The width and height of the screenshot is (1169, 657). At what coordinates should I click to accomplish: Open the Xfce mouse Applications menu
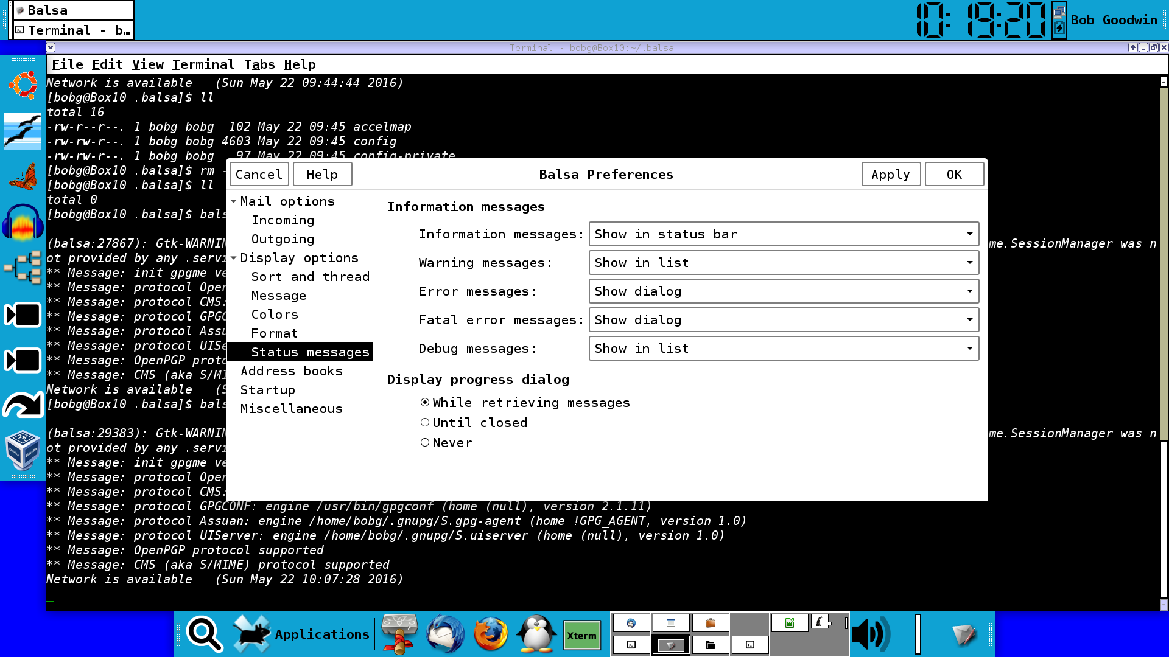pos(301,634)
